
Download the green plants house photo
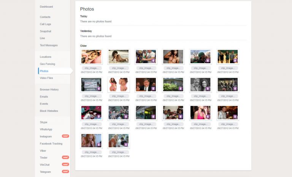[x=181, y=89]
